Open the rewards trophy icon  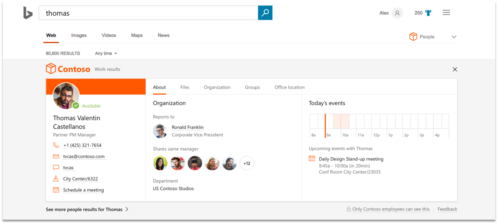(x=429, y=13)
